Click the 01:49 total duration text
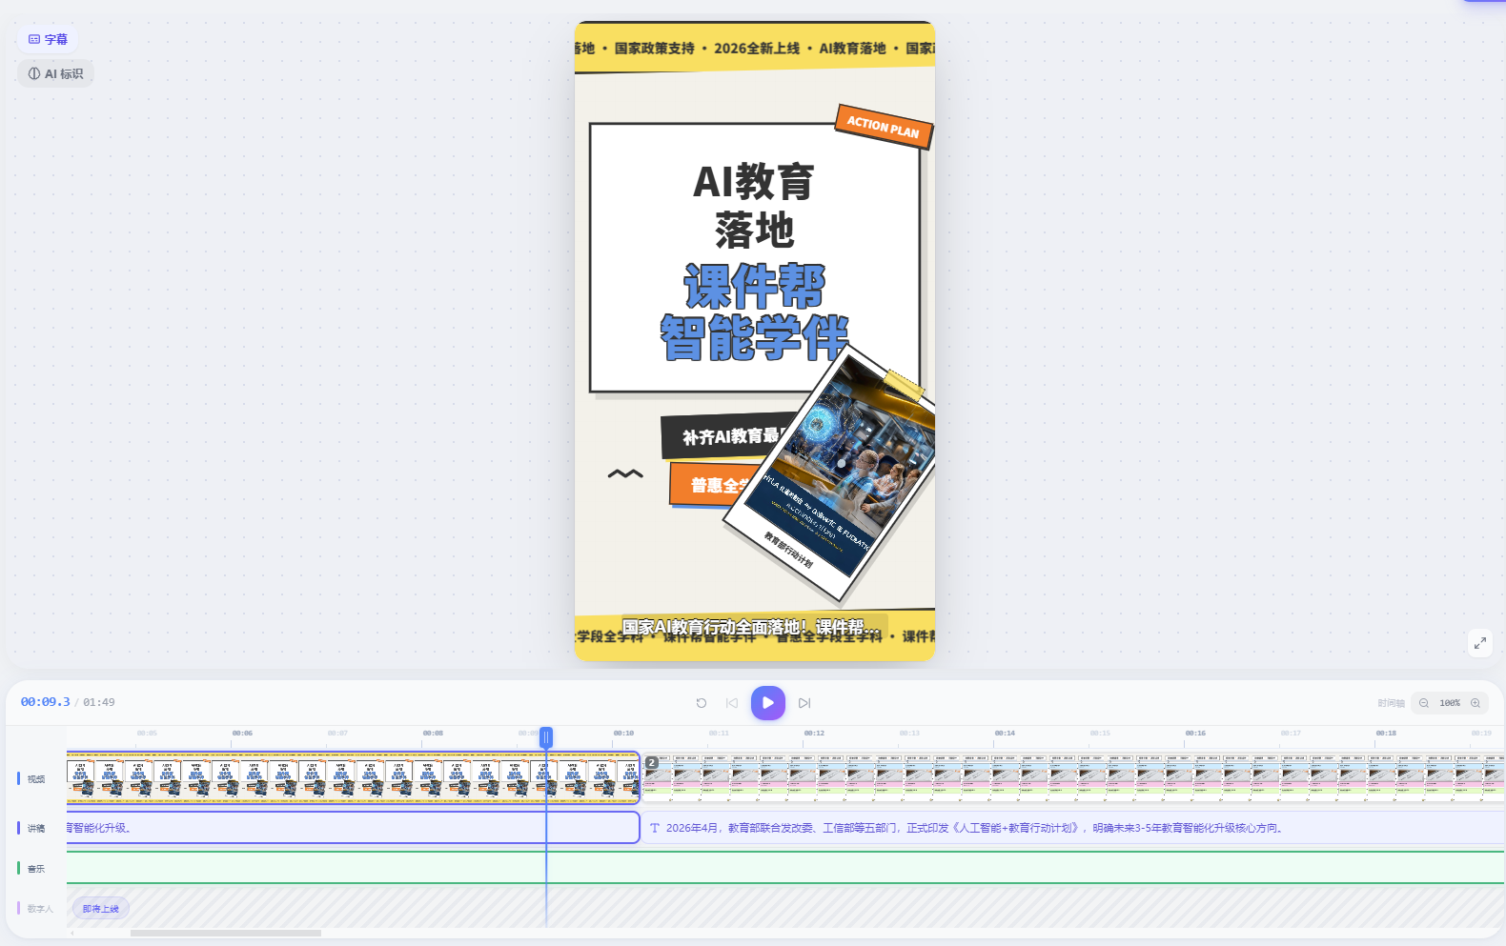The width and height of the screenshot is (1506, 946). coord(99,702)
